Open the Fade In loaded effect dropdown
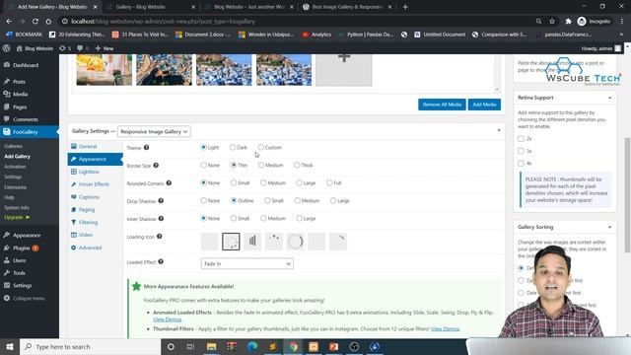This screenshot has width=631, height=355. pos(247,263)
